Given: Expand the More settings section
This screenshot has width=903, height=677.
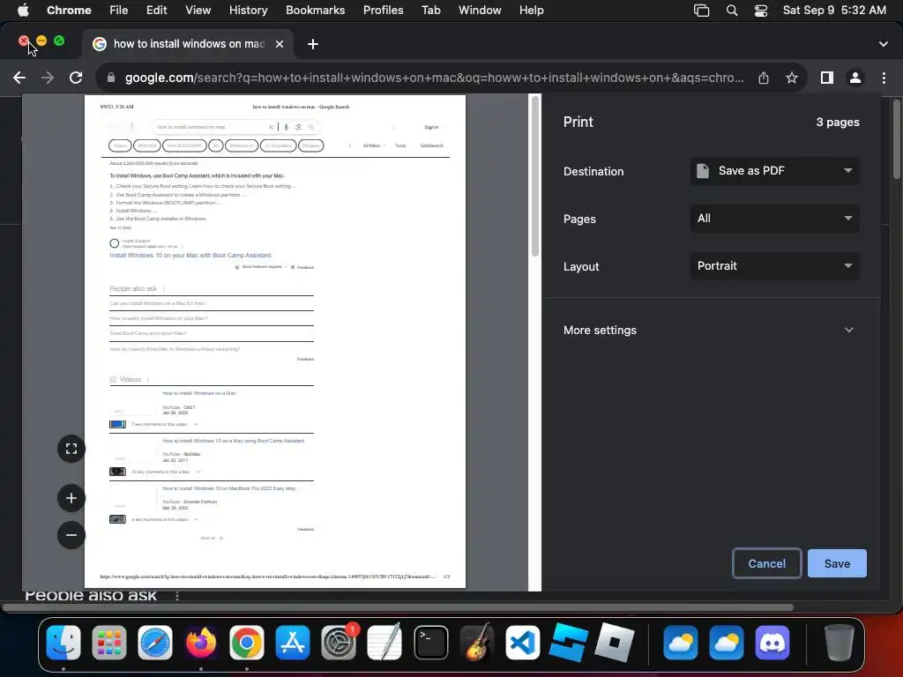Looking at the screenshot, I should point(709,331).
